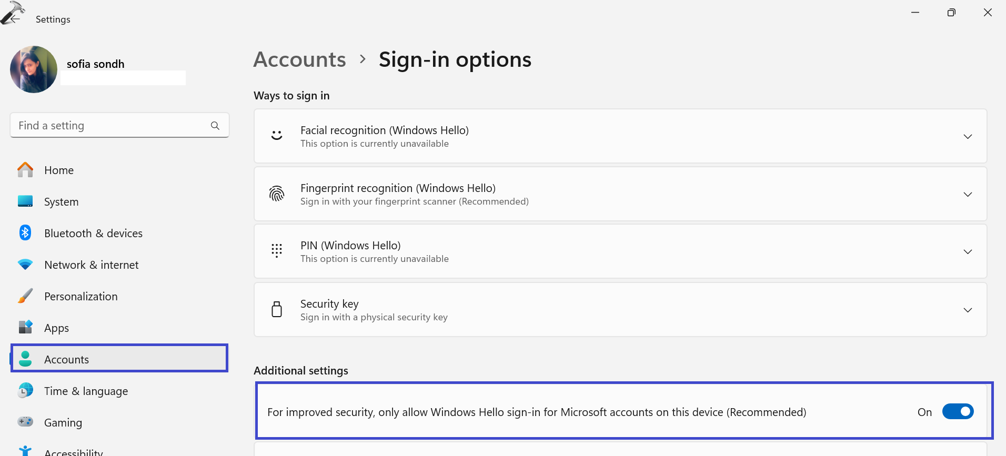
Task: Click the Apps icon in sidebar
Action: point(25,327)
